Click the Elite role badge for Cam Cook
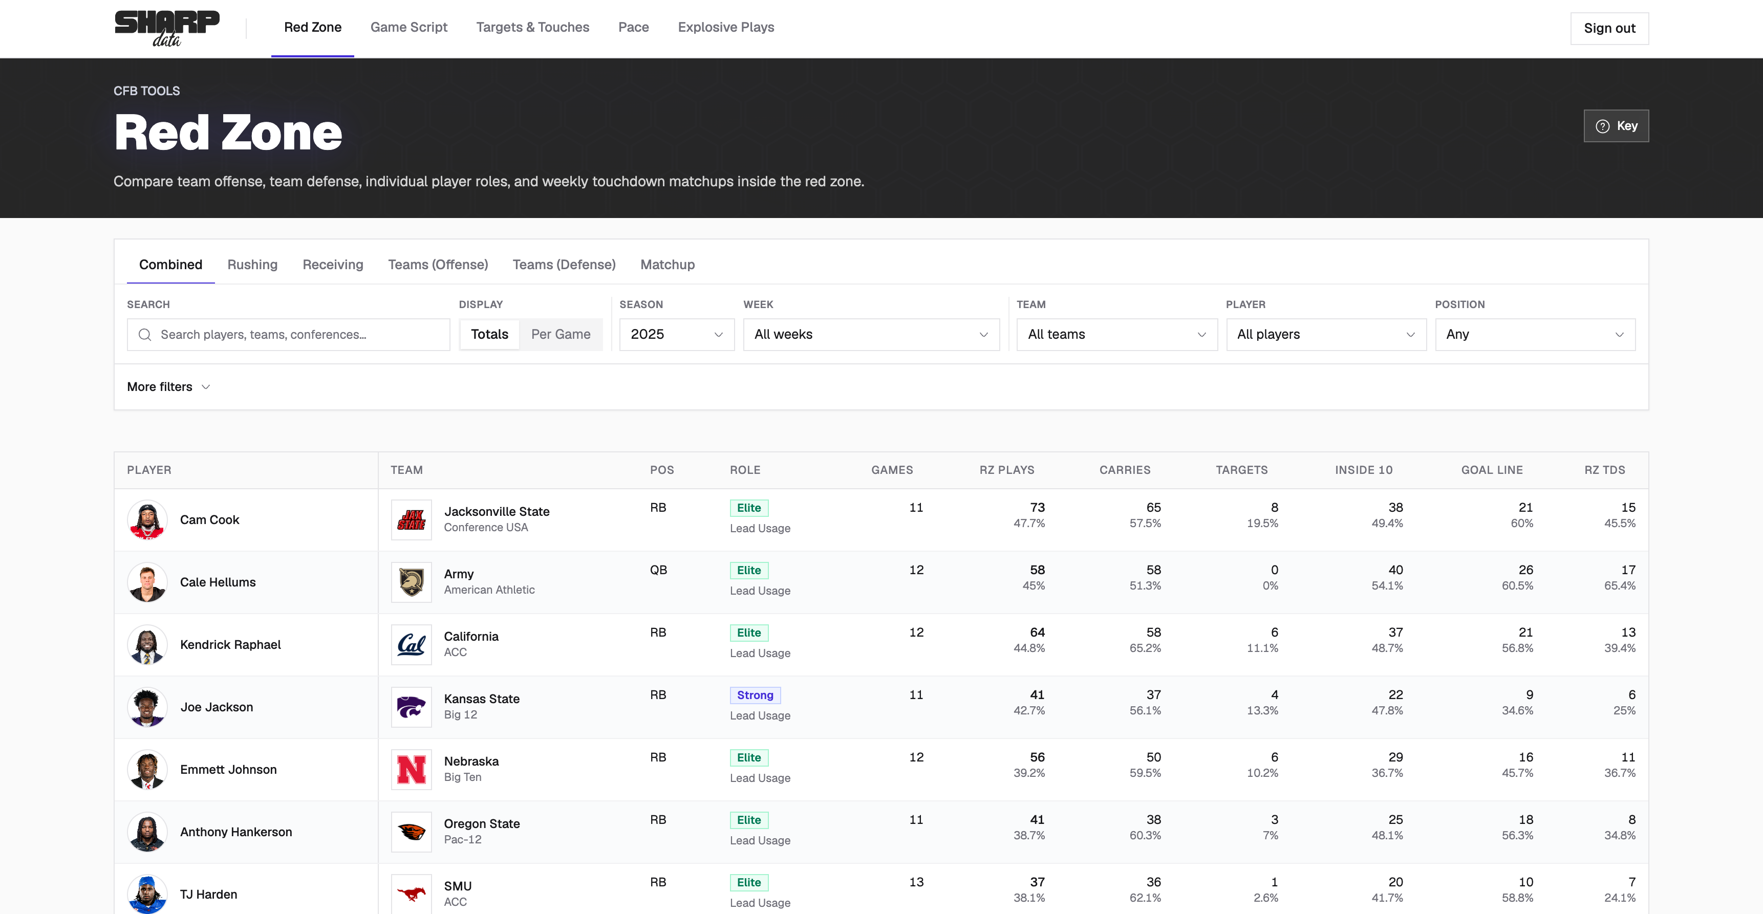 click(x=749, y=508)
